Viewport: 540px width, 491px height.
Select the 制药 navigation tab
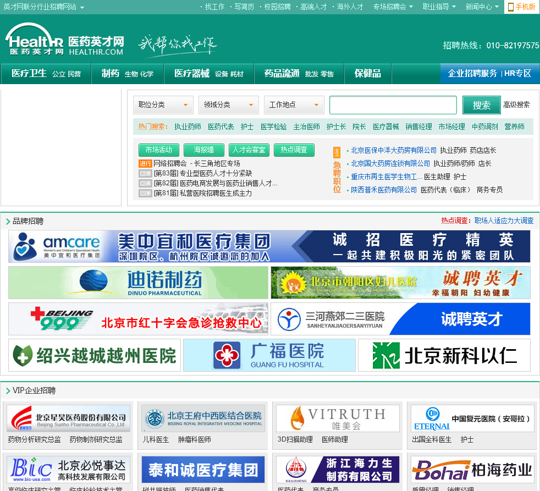pos(110,73)
